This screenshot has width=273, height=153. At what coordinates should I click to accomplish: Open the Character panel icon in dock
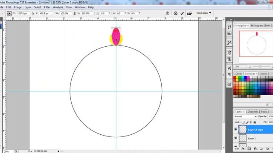229,68
